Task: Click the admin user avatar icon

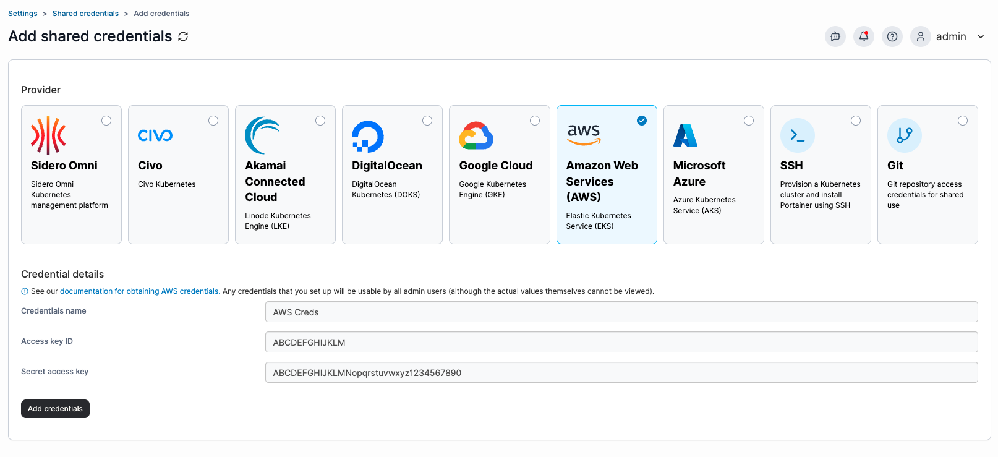Action: click(920, 36)
